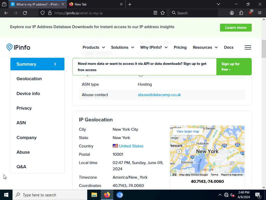Open the map Terms link
The image size is (266, 200).
pyautogui.click(x=214, y=175)
